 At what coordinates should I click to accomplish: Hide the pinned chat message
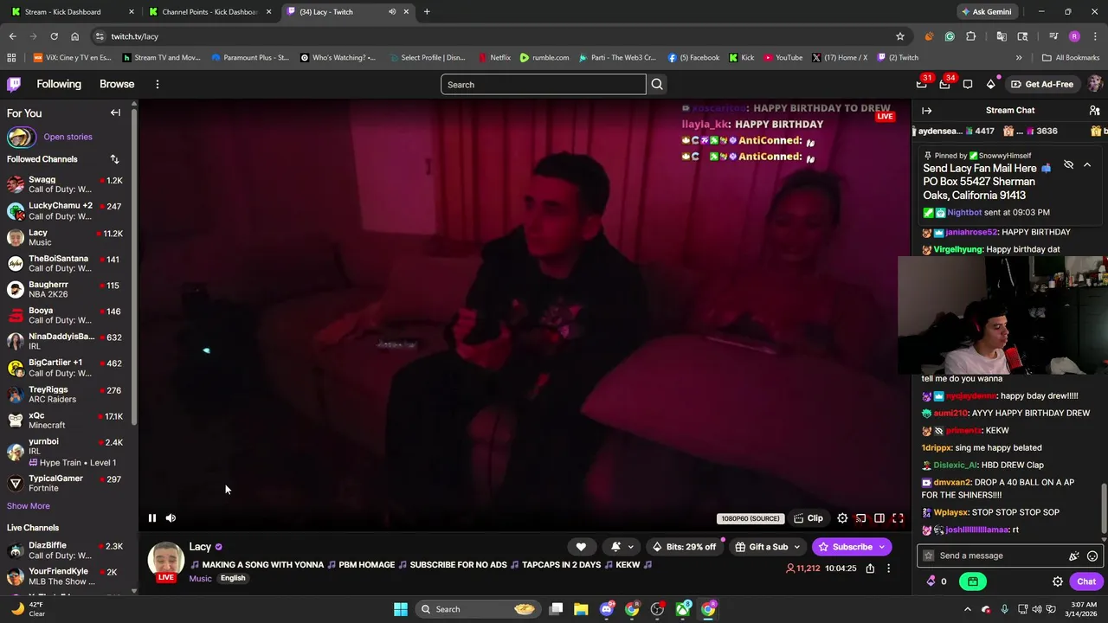[x=1068, y=164]
